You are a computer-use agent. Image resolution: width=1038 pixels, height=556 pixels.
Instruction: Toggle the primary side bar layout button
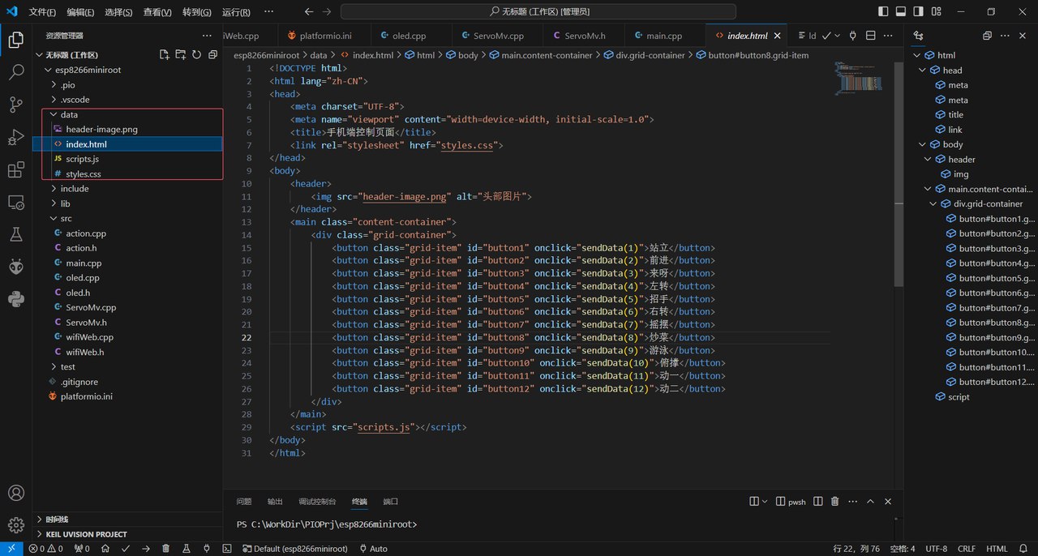[x=883, y=11]
